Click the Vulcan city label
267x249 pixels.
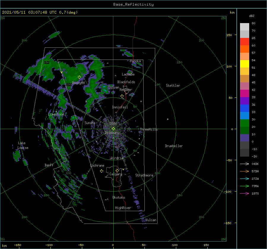click(x=151, y=220)
